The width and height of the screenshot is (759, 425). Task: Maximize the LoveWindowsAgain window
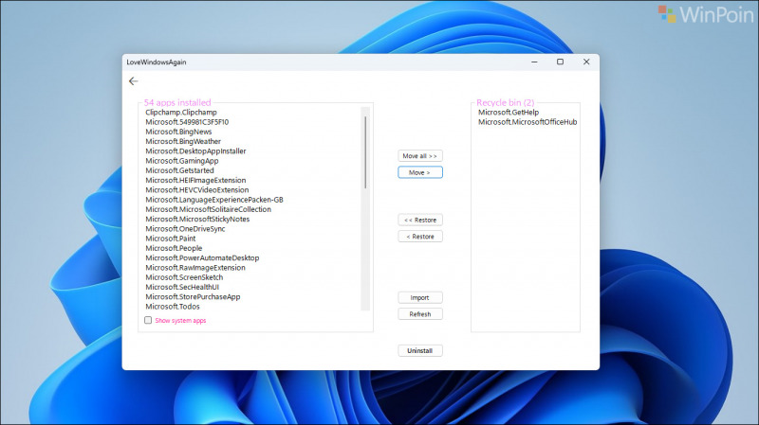[x=560, y=62]
